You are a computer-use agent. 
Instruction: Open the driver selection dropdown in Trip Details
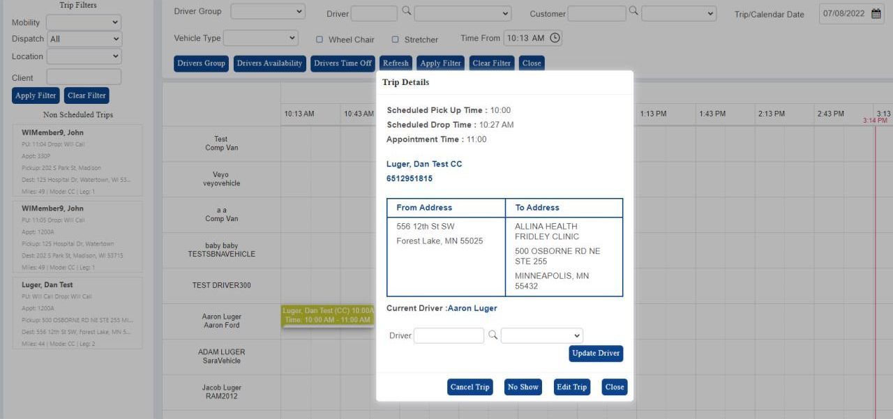click(x=541, y=335)
